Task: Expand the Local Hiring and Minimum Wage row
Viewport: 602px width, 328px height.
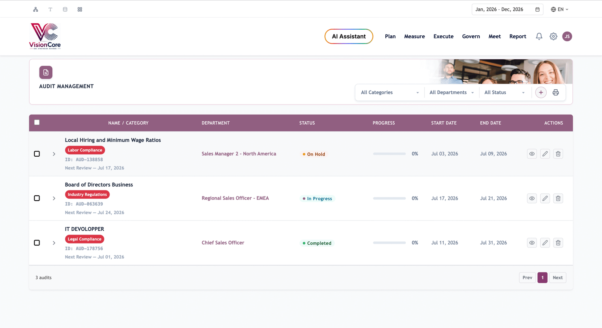Action: point(54,154)
